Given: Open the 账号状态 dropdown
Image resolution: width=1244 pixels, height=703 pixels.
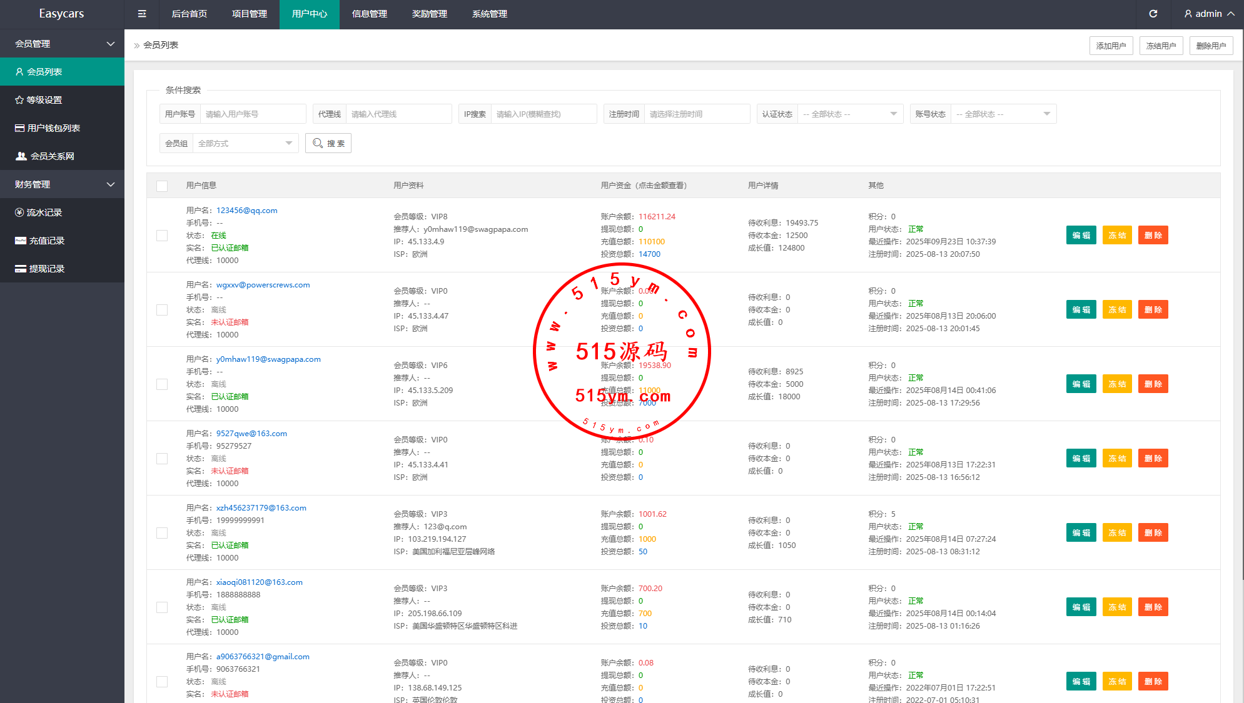Looking at the screenshot, I should (x=1003, y=114).
